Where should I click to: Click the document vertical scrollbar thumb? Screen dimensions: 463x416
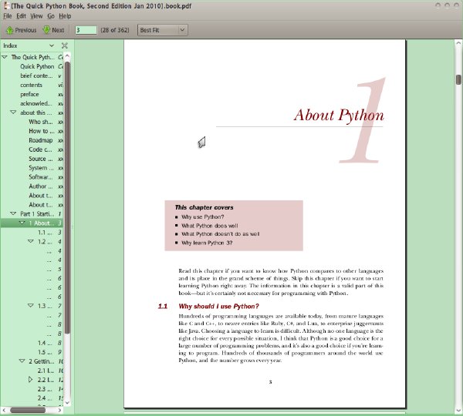pyautogui.click(x=458, y=79)
